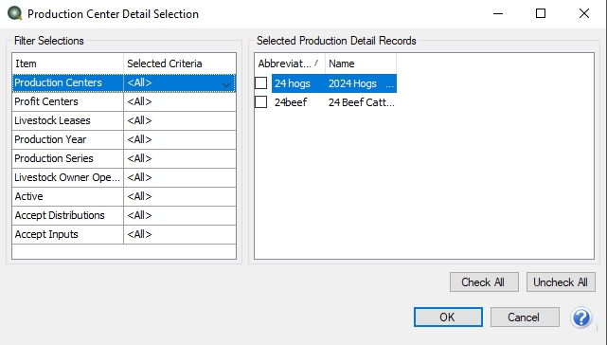Screen dimensions: 607x345
Task: Click the Name column header
Action: pyautogui.click(x=361, y=64)
